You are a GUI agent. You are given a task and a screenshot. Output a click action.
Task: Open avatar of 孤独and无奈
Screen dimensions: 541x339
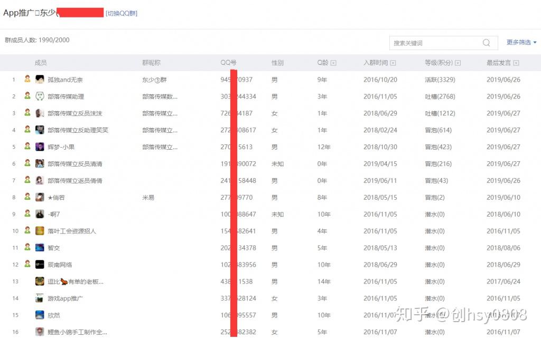[40, 80]
